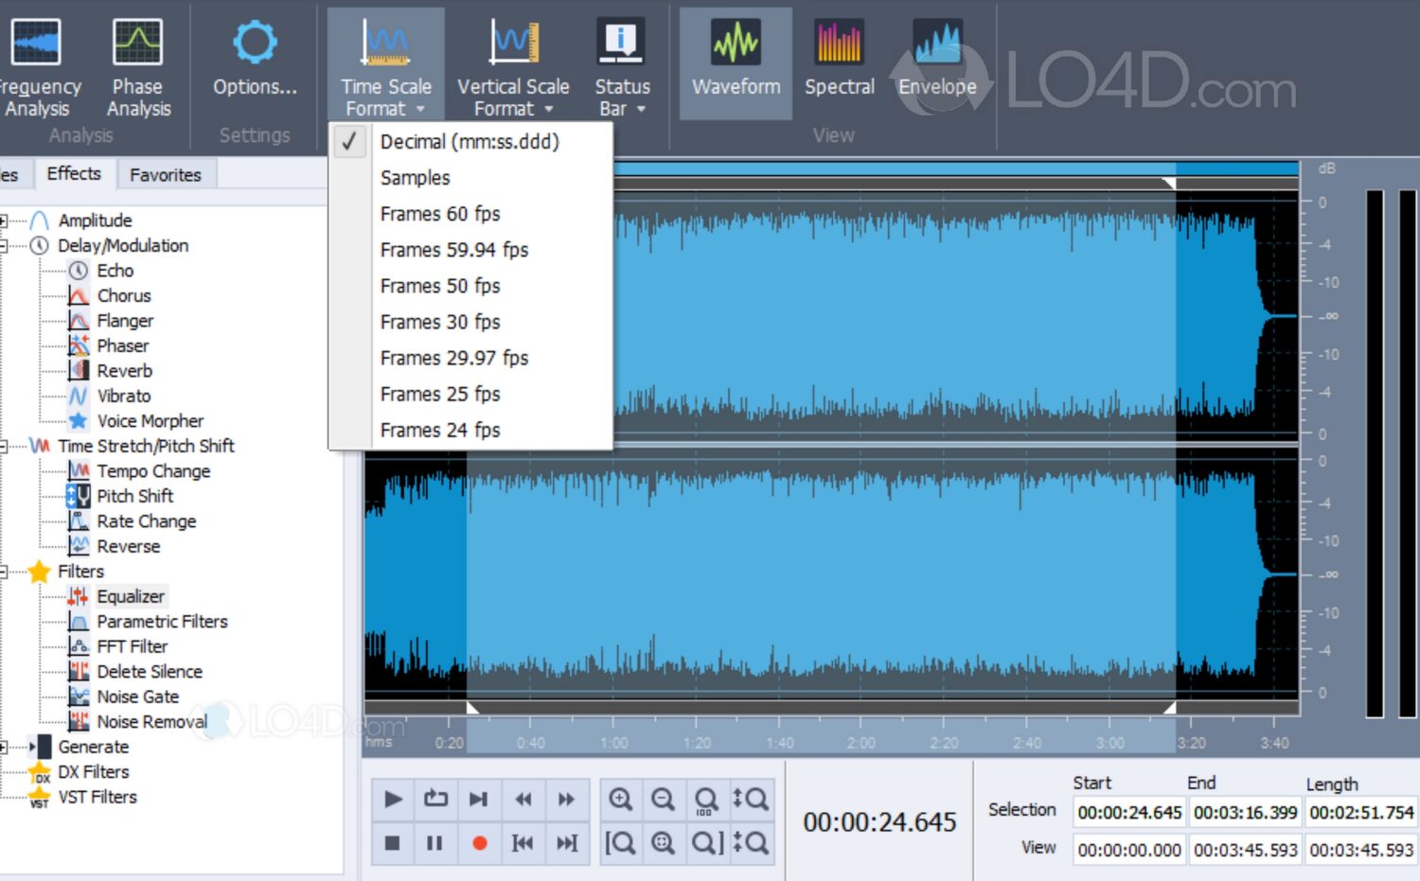
Task: Switch to Envelope view
Action: [936, 62]
